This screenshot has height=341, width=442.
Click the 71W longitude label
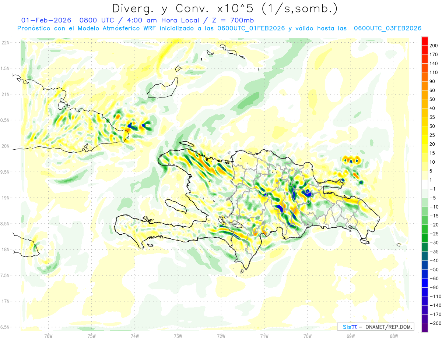(x=264, y=335)
